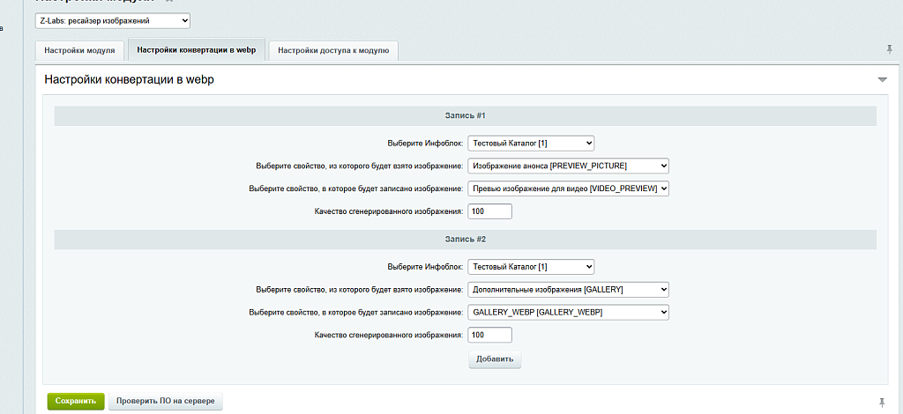Switch to the Настройки модуля tab
The width and height of the screenshot is (903, 414).
[79, 50]
